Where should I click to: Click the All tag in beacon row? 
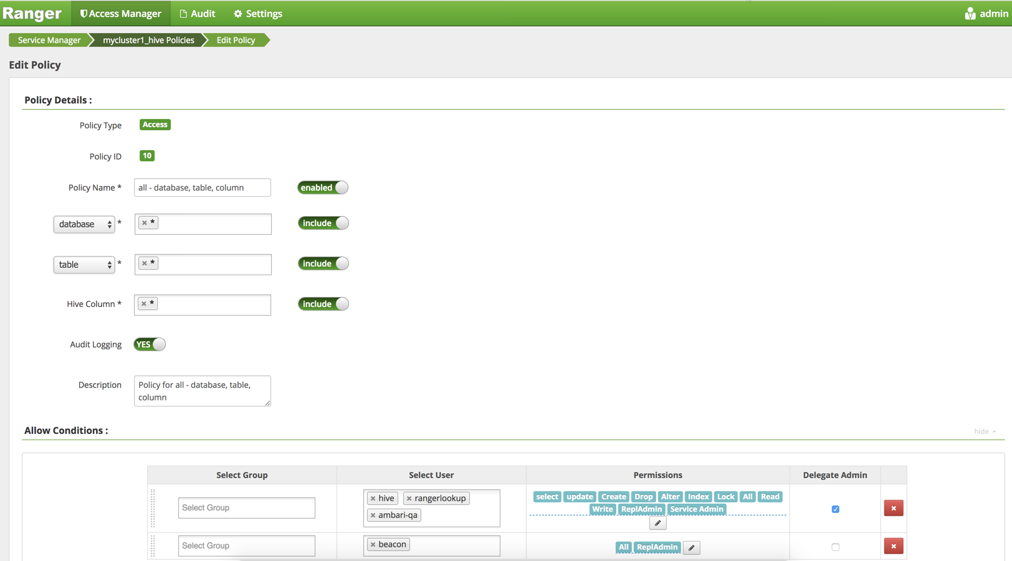click(623, 547)
